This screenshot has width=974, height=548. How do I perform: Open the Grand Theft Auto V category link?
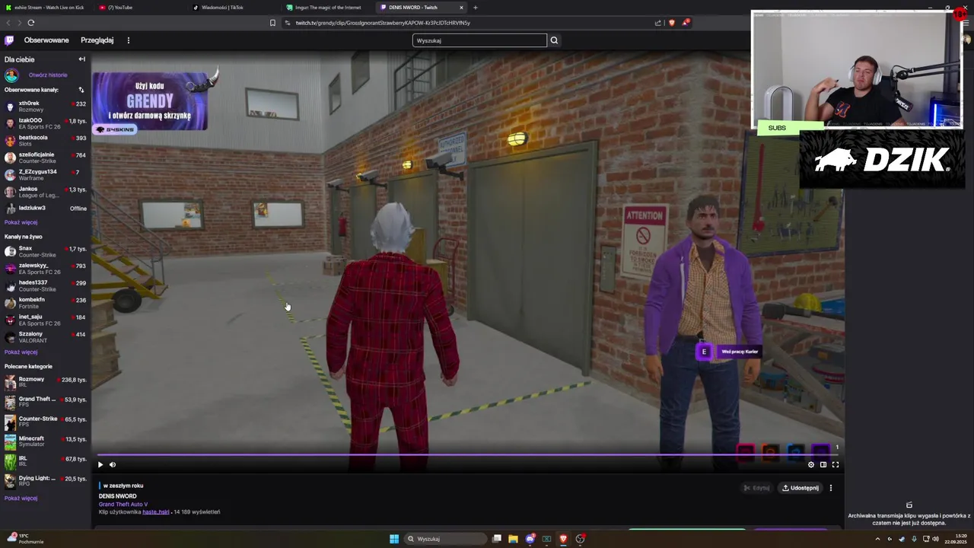point(123,504)
